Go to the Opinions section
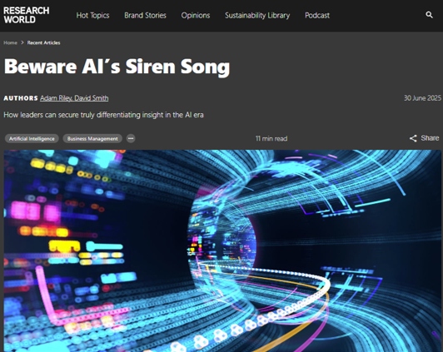The width and height of the screenshot is (443, 352). (196, 15)
